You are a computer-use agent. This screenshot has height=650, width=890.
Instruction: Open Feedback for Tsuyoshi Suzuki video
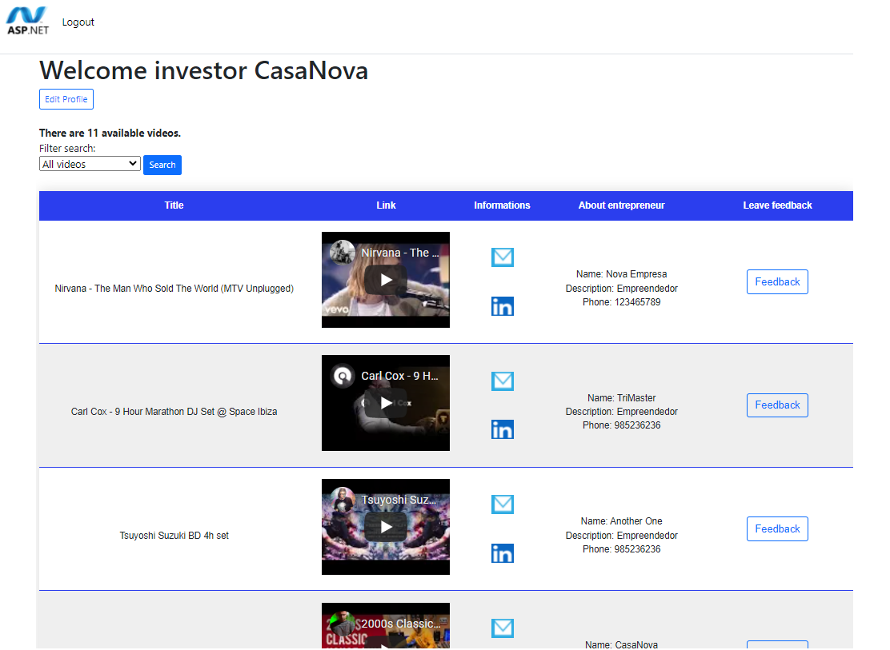pos(776,528)
